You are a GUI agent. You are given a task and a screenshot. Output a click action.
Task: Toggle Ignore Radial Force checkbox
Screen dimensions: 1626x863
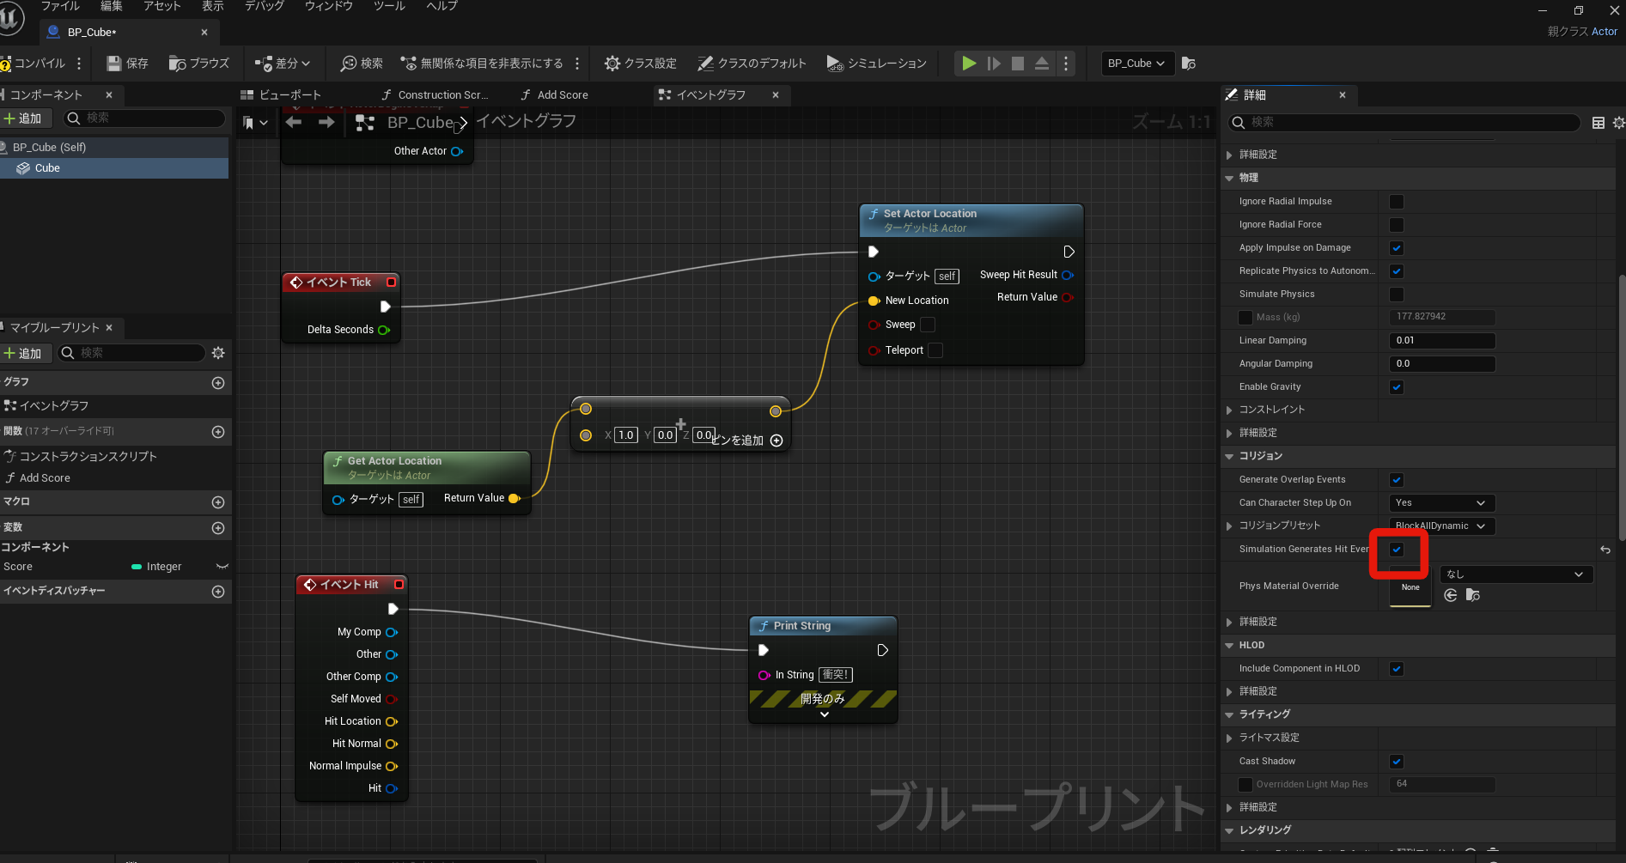(x=1397, y=225)
